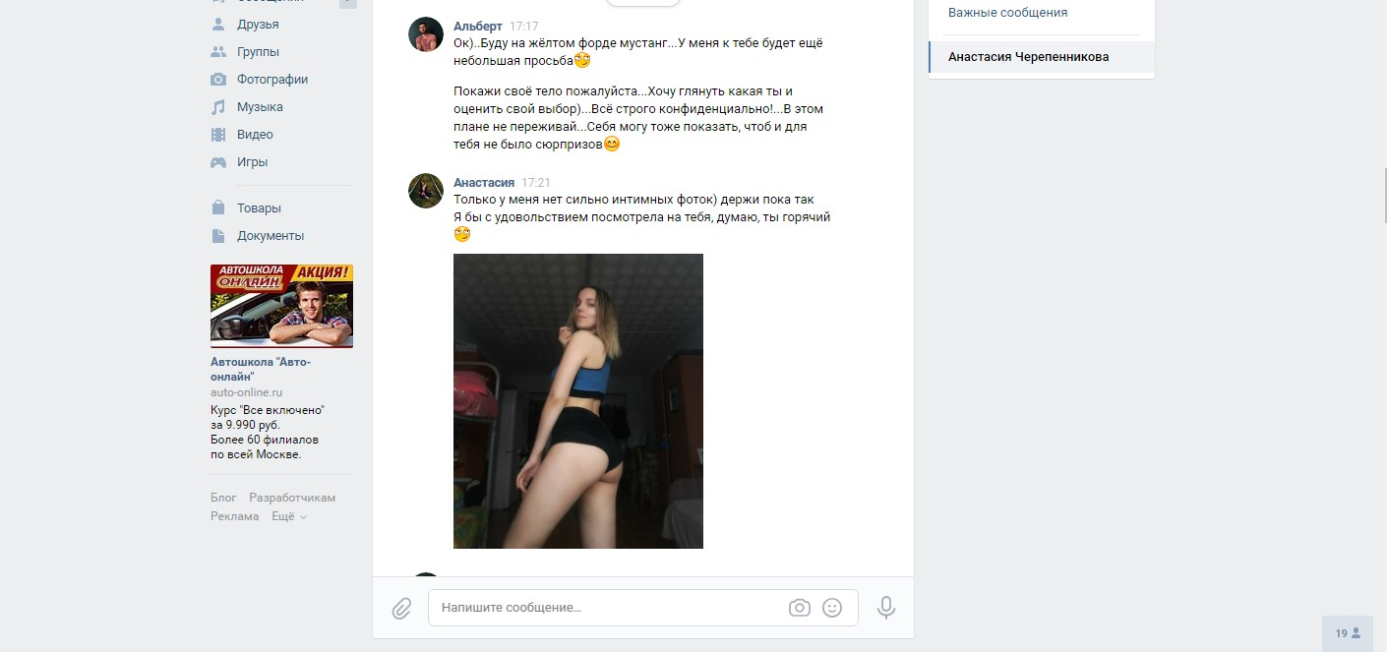Open the online friends counter button
This screenshot has width=1387, height=652.
coord(1348,633)
